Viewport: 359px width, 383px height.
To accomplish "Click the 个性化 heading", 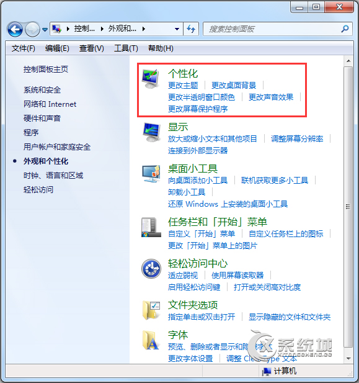I will click(x=183, y=74).
